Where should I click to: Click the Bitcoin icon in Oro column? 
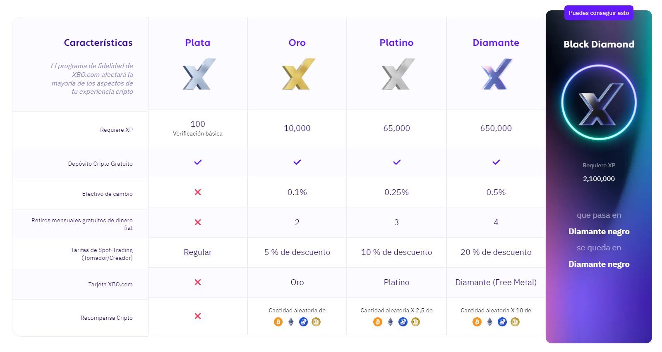(278, 322)
